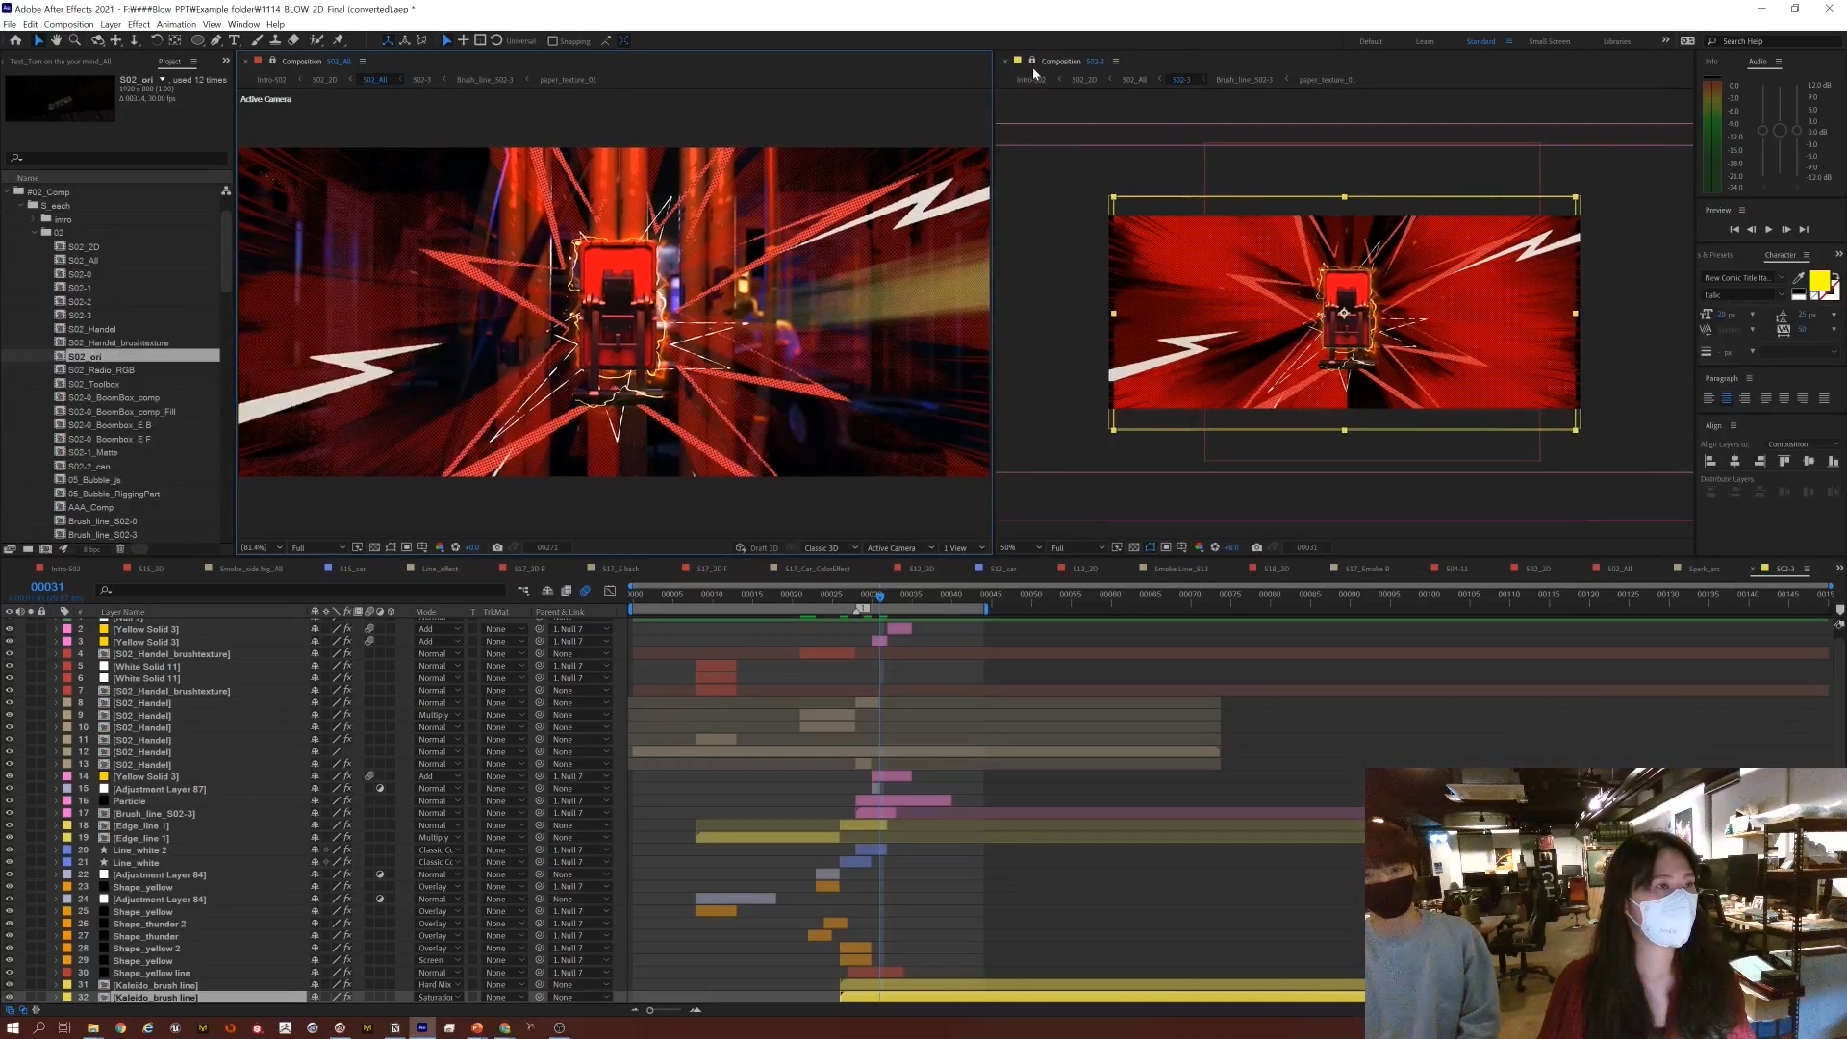
Task: Select the Pen tool
Action: (215, 40)
